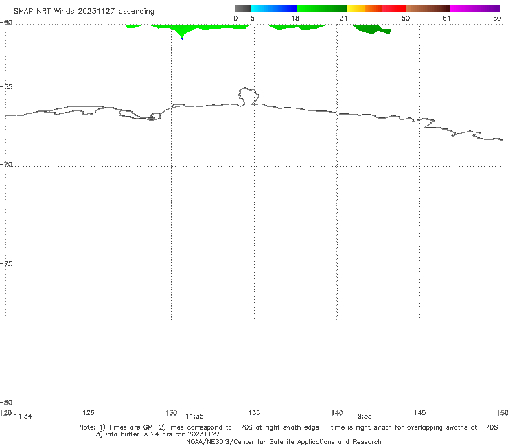Click the blue 5-18 segment of the color bar
Viewport: 508px width, 446px height.
click(274, 8)
